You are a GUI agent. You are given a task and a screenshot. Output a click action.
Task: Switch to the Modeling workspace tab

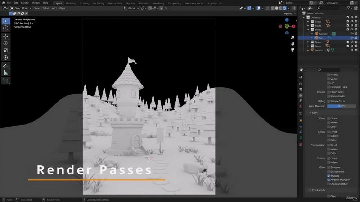[71, 3]
